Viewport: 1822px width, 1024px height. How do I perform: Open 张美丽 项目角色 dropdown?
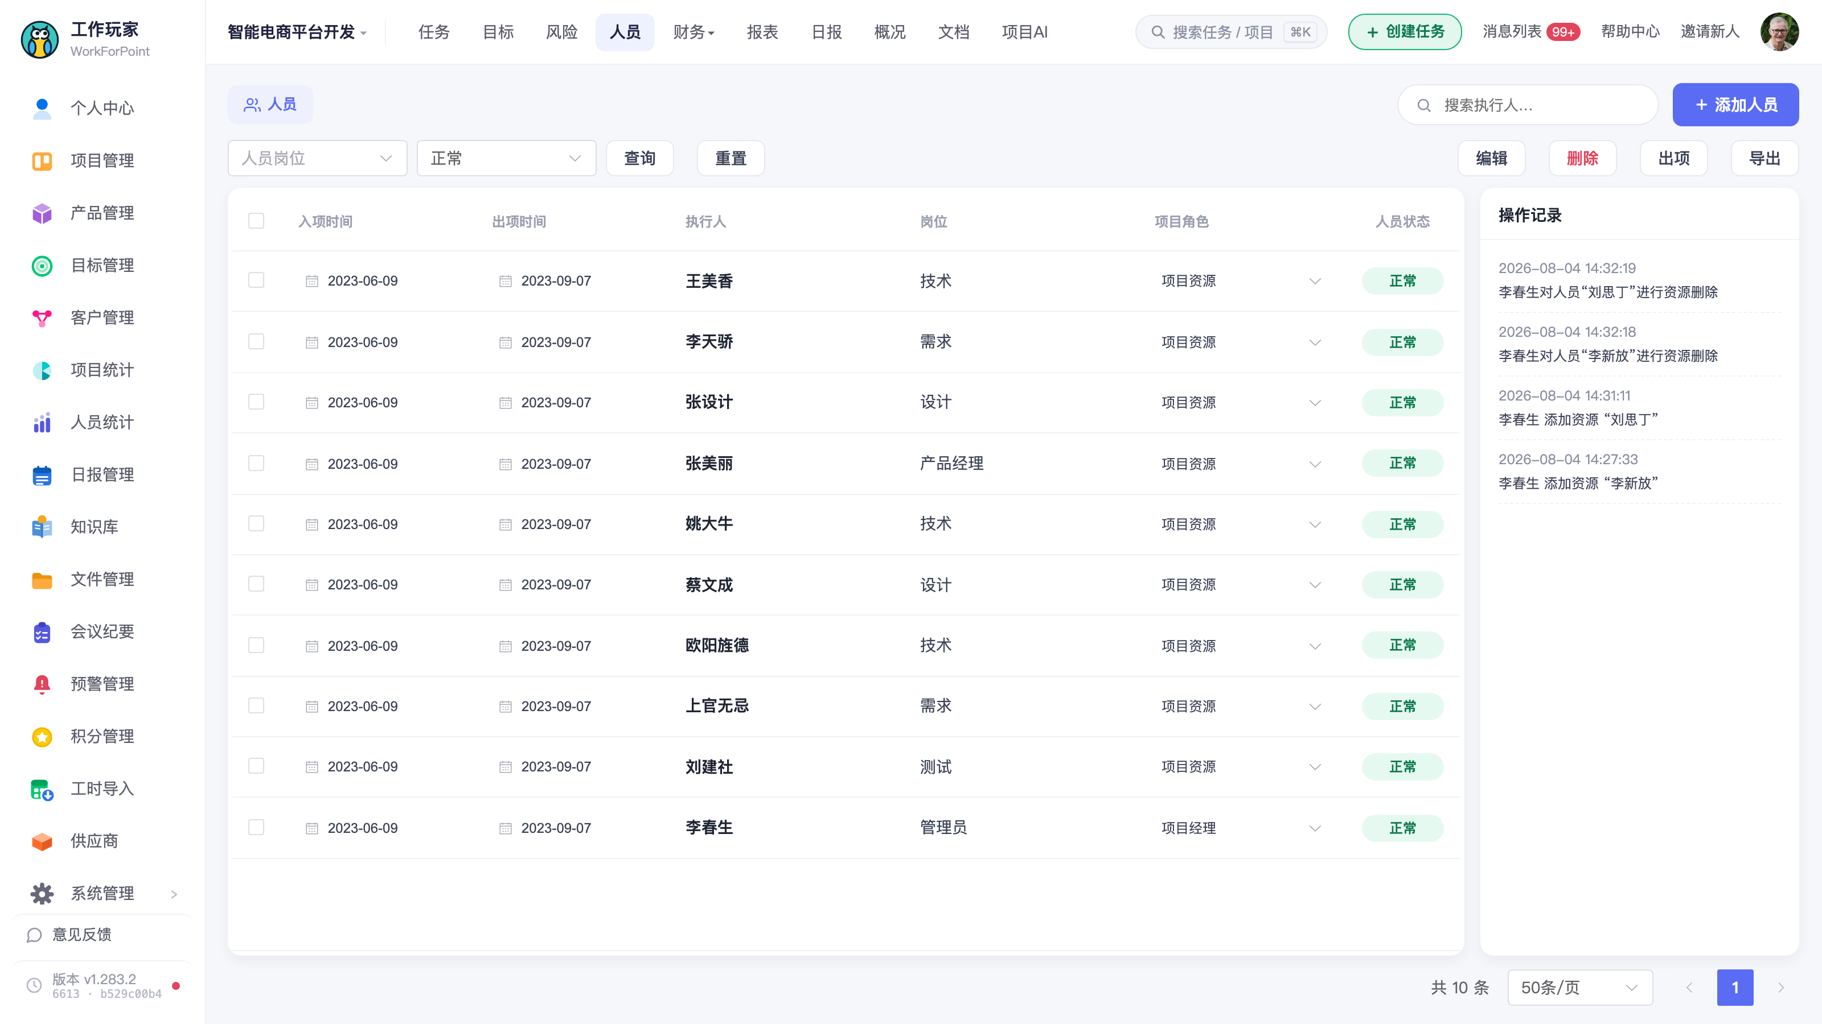[x=1240, y=464]
